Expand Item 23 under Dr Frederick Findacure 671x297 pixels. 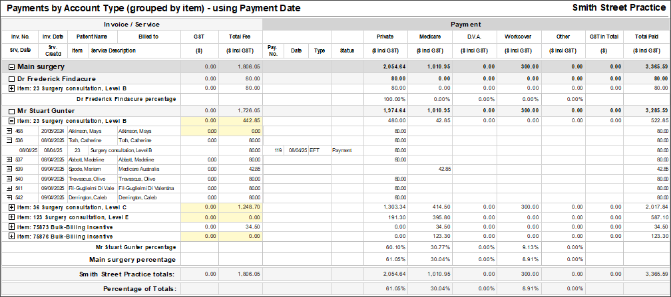11,88
